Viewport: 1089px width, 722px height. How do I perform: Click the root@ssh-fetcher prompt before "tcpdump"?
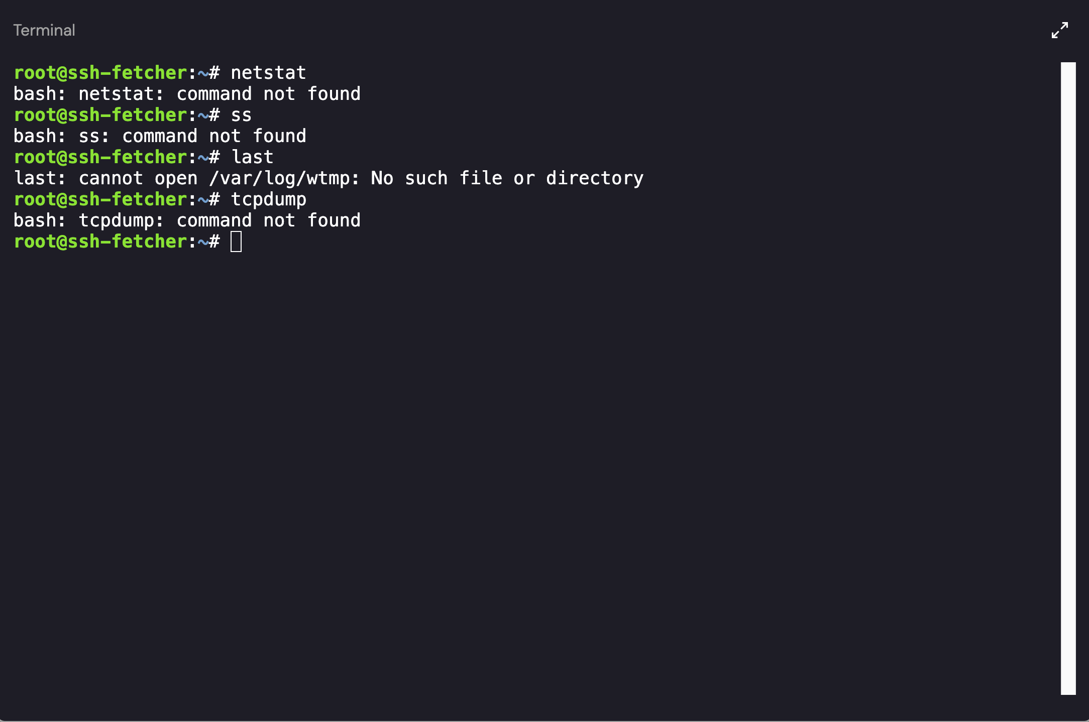click(100, 199)
